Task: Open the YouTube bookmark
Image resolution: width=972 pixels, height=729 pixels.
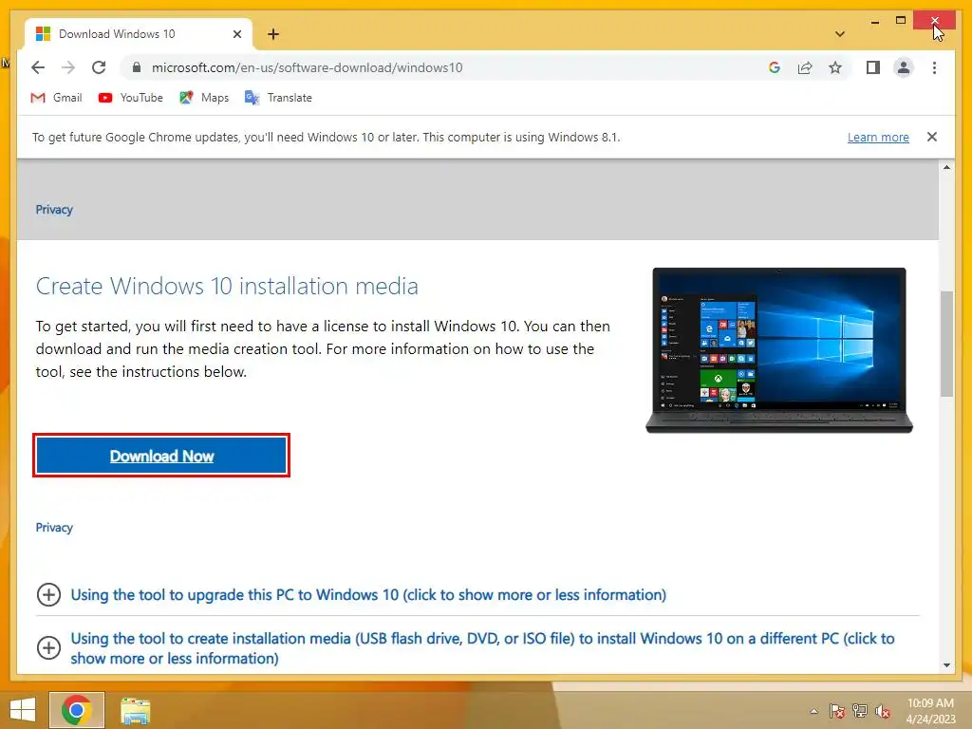Action: coord(131,98)
